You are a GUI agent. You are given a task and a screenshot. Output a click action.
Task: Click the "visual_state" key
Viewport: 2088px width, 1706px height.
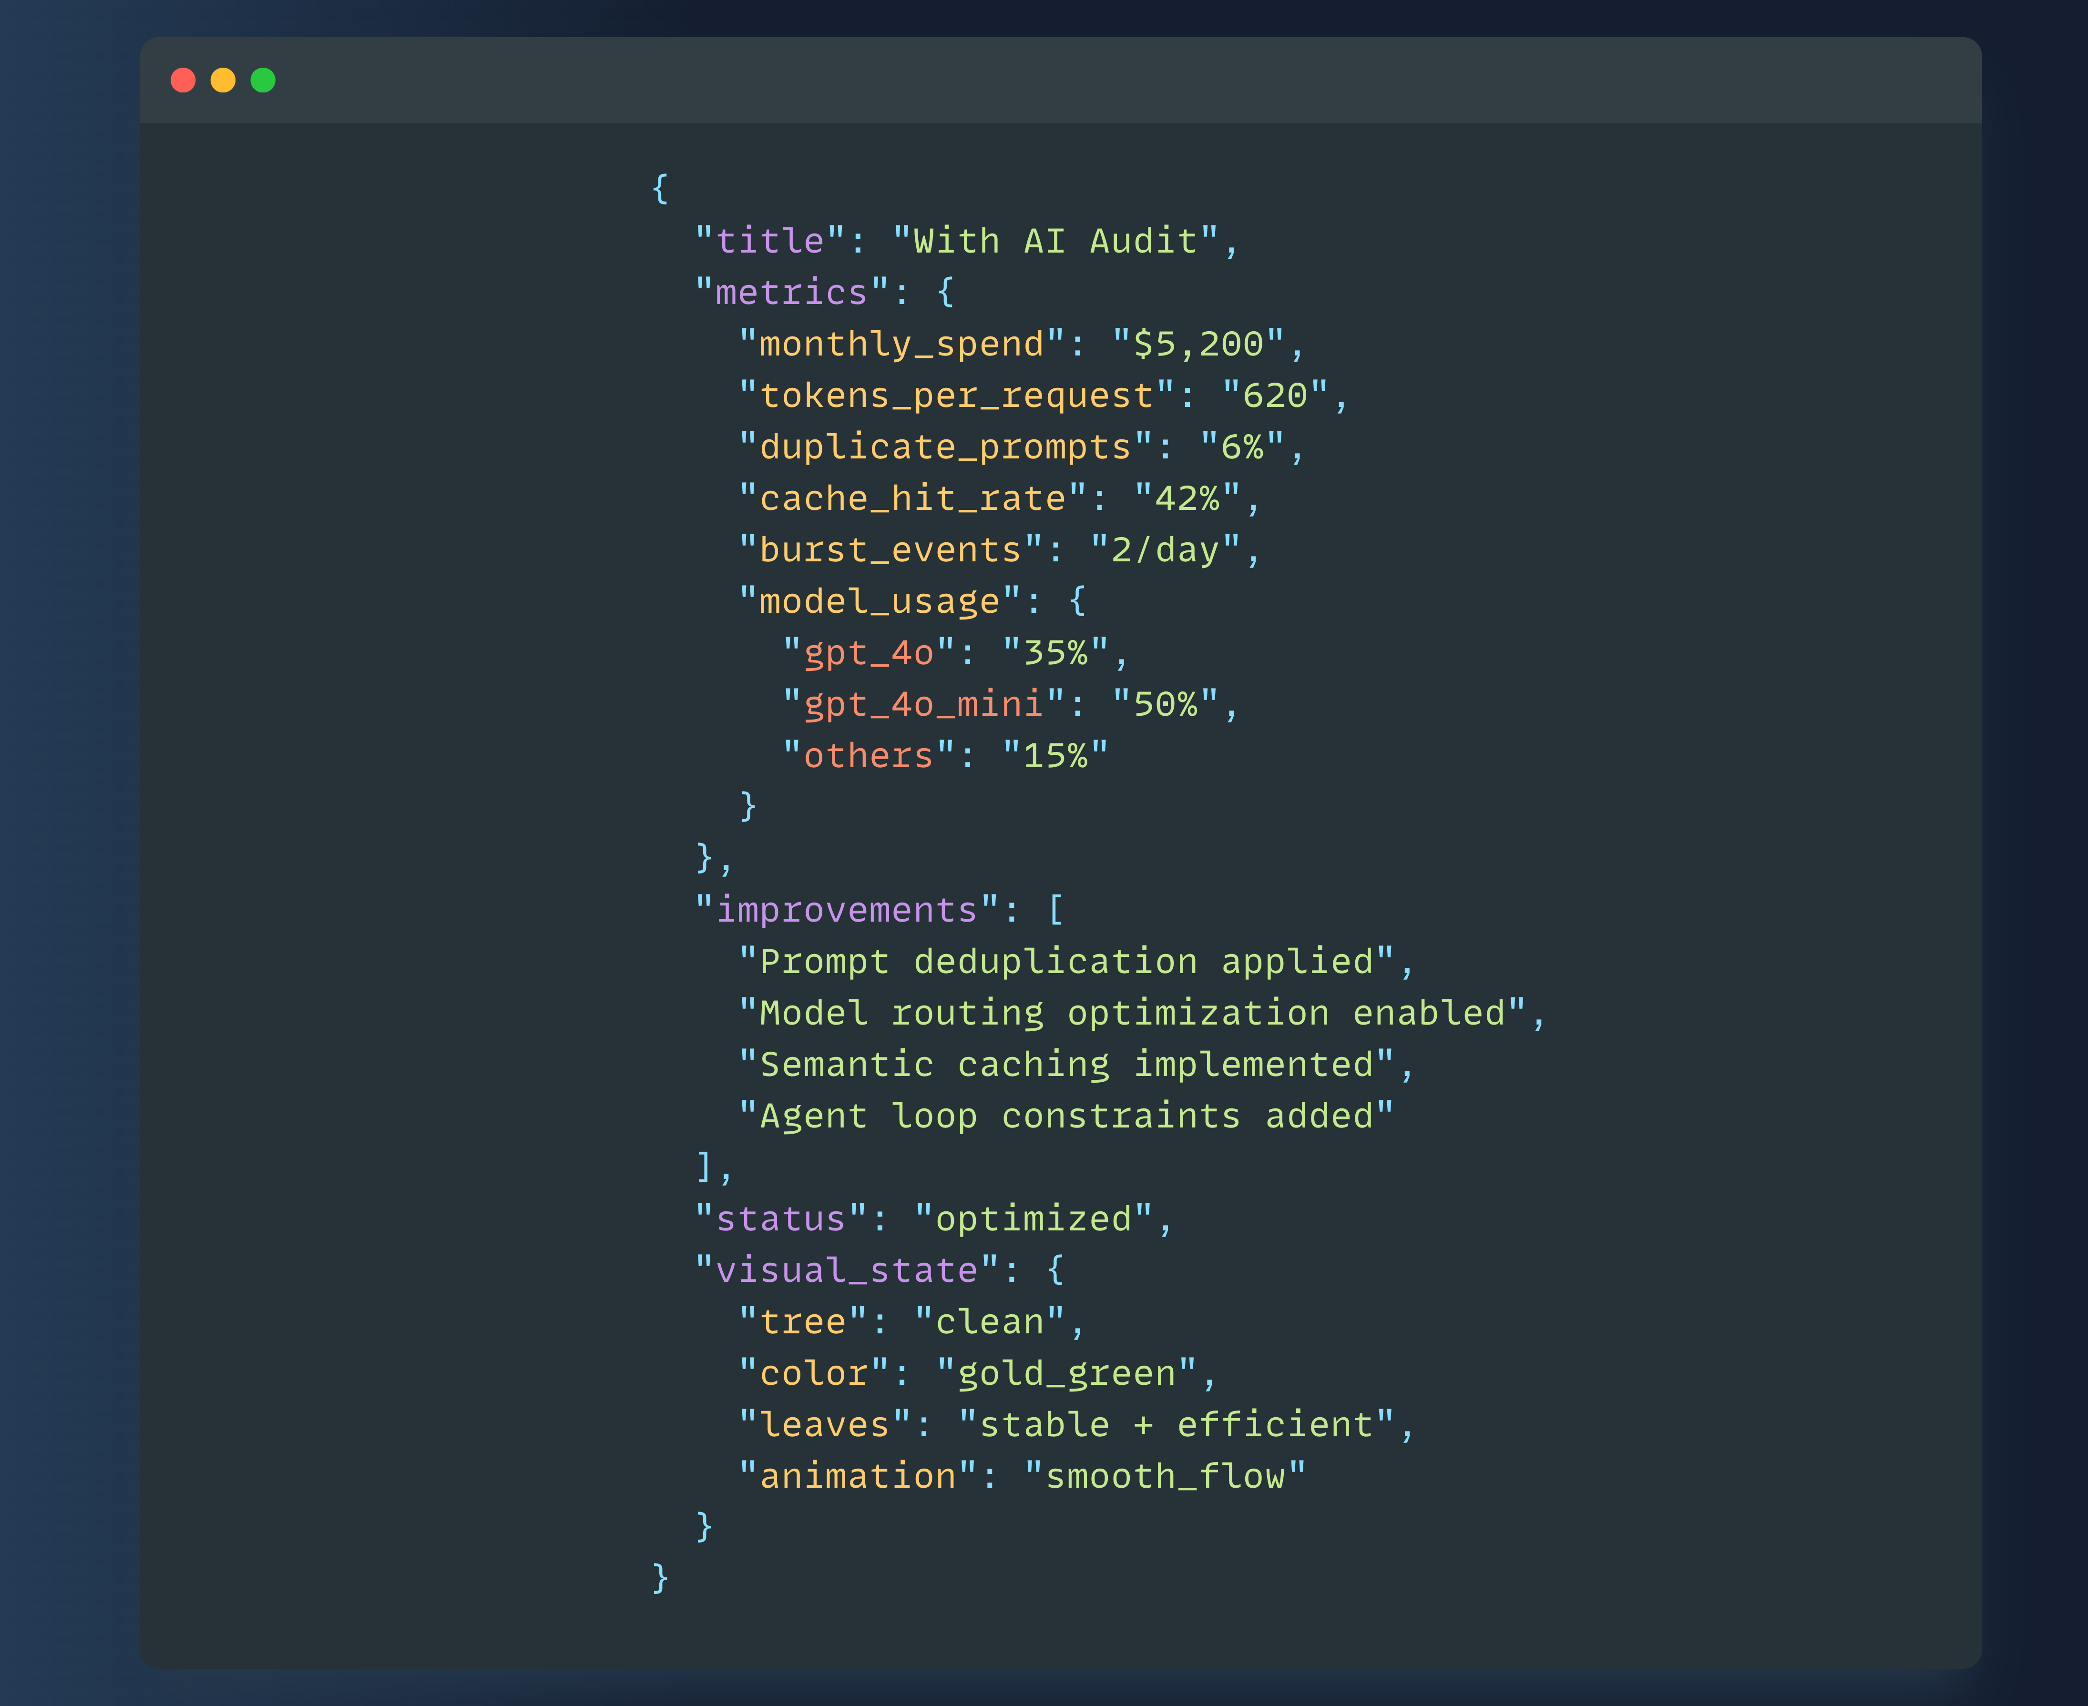[848, 1269]
